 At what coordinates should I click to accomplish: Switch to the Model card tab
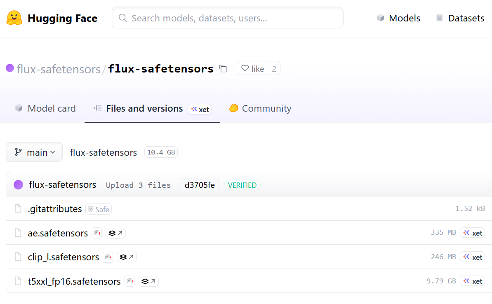(x=45, y=109)
